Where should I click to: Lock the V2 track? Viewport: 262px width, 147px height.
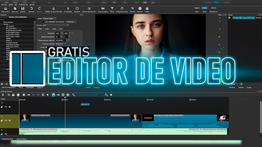coord(2,107)
